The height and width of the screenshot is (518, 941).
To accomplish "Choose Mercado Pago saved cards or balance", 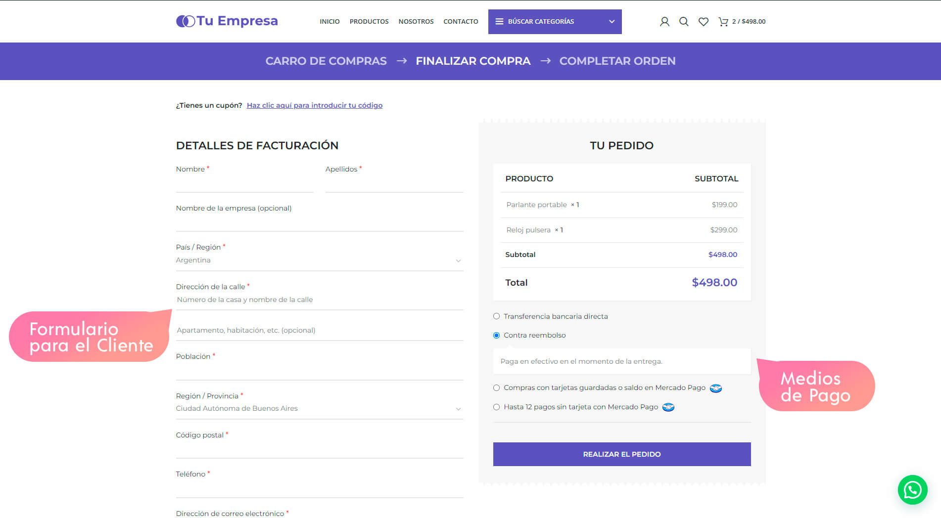I will (496, 388).
